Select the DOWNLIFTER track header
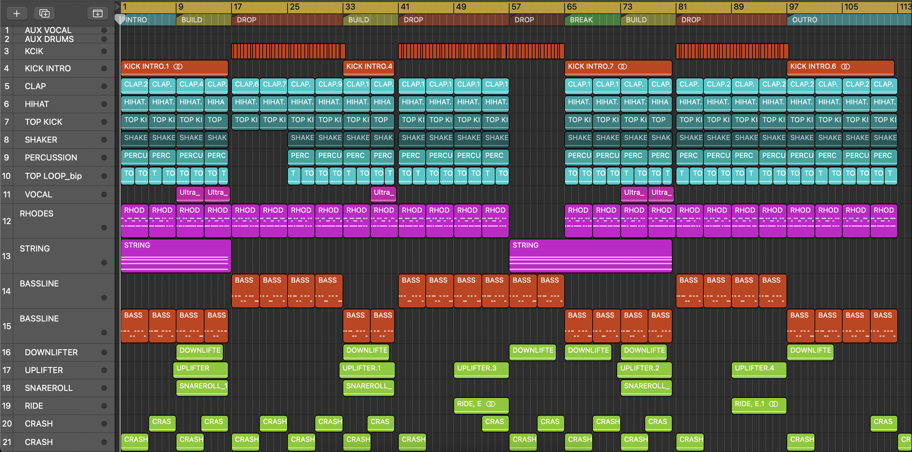Screen dimensions: 912x452 (57, 353)
